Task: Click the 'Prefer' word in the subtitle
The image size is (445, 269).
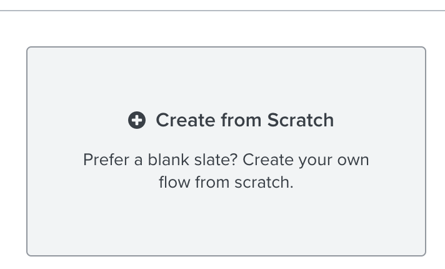Action: pyautogui.click(x=106, y=160)
